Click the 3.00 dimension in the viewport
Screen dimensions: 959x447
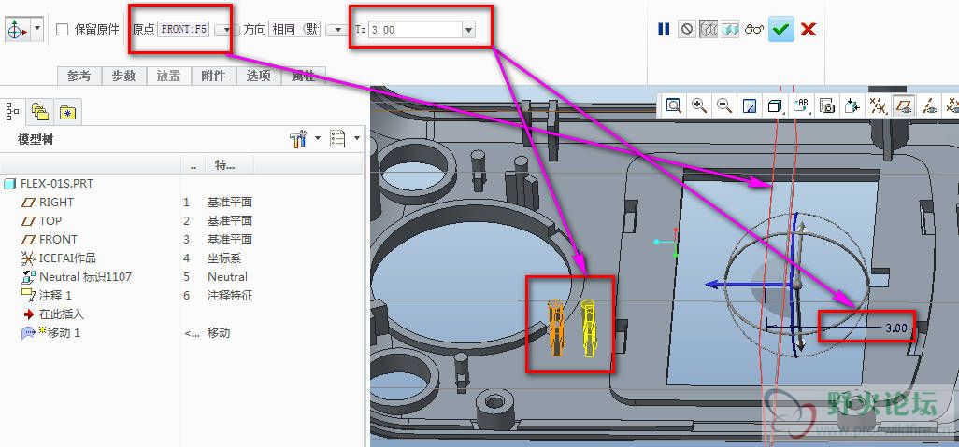[896, 328]
